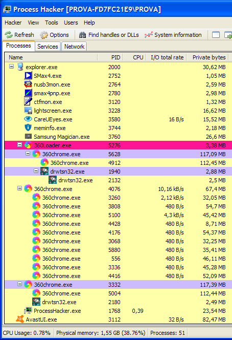The height and width of the screenshot is (340, 232).
Task: Open the Tools menu
Action: click(52, 23)
